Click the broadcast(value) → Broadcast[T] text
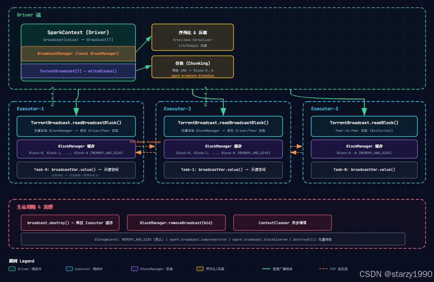The width and height of the screenshot is (434, 282). coord(78,40)
